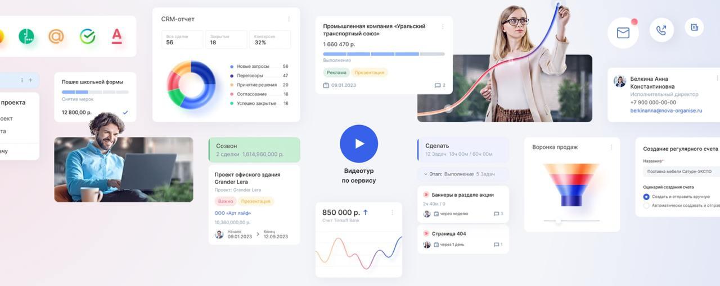Click comments icon on Страница 404 task
Viewport: 720px width, 286px height.
coord(496,245)
